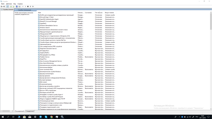Open the Файл menu
Viewport: 212px width, 119px height.
point(3,4)
